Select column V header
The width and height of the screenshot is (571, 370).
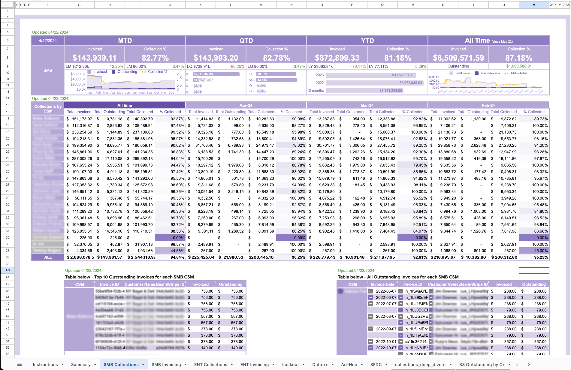click(x=533, y=5)
